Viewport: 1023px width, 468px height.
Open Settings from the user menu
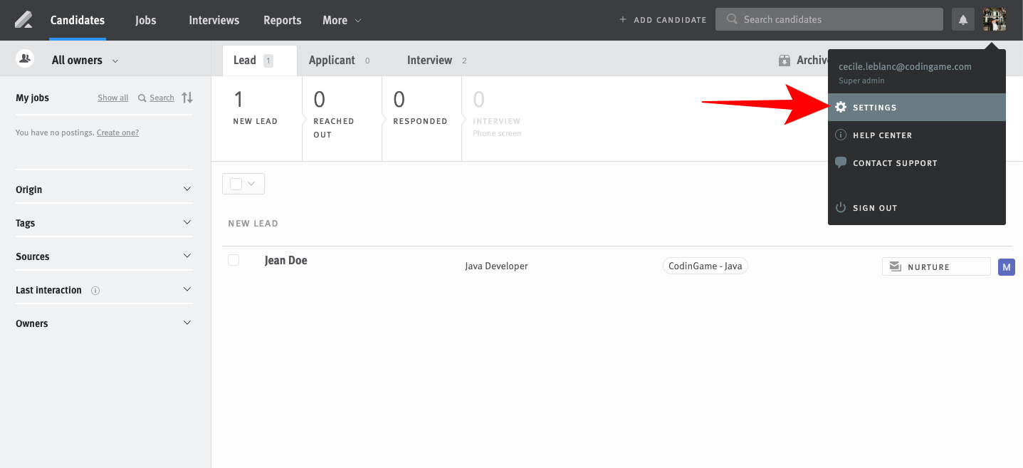[874, 108]
